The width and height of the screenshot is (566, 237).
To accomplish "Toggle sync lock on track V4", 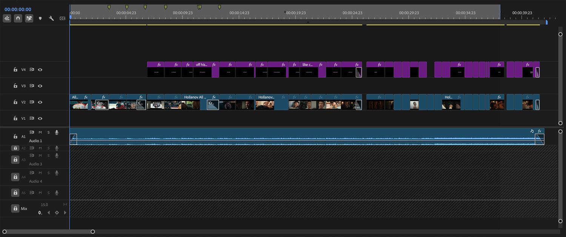I will click(32, 70).
